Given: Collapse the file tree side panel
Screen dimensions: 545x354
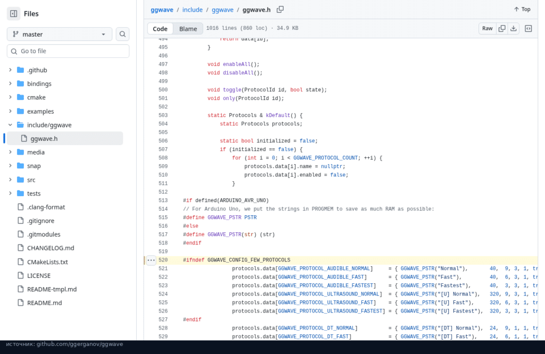Looking at the screenshot, I should pyautogui.click(x=13, y=13).
